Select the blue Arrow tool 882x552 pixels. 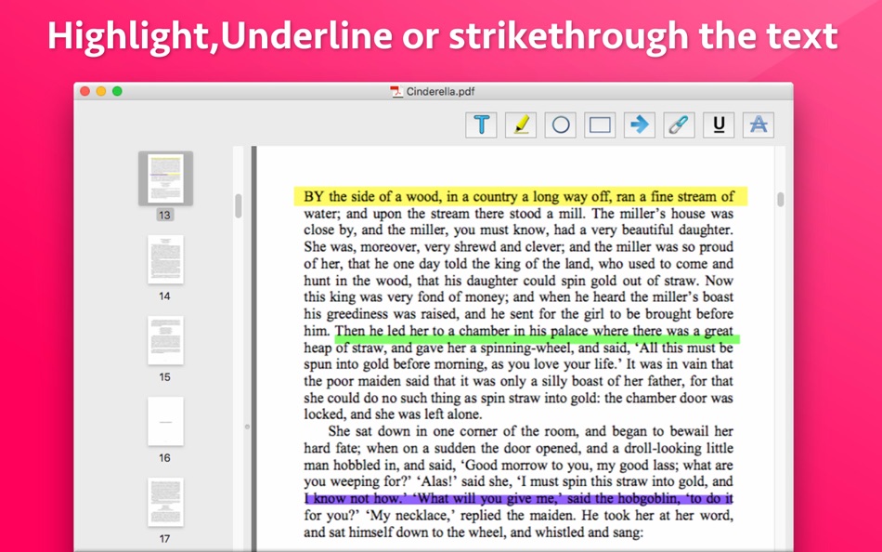640,125
